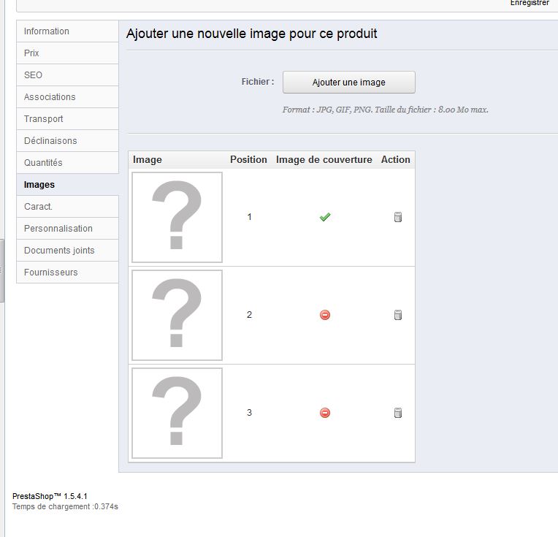The height and width of the screenshot is (537, 558).
Task: Open the Transport tab
Action: point(68,119)
